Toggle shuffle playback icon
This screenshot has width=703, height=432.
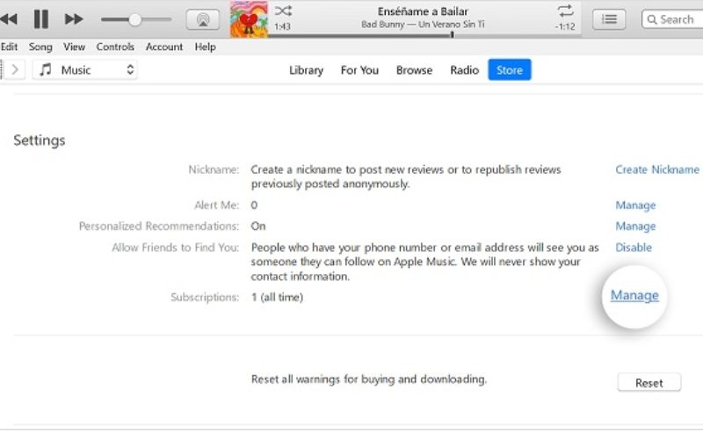click(283, 11)
